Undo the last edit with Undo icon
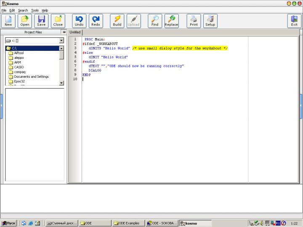The height and width of the screenshot is (227, 303). 79,21
